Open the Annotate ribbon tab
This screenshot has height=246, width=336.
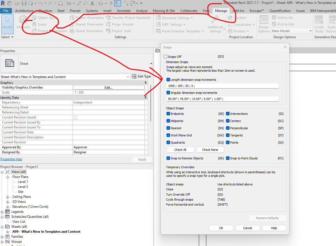click(124, 11)
